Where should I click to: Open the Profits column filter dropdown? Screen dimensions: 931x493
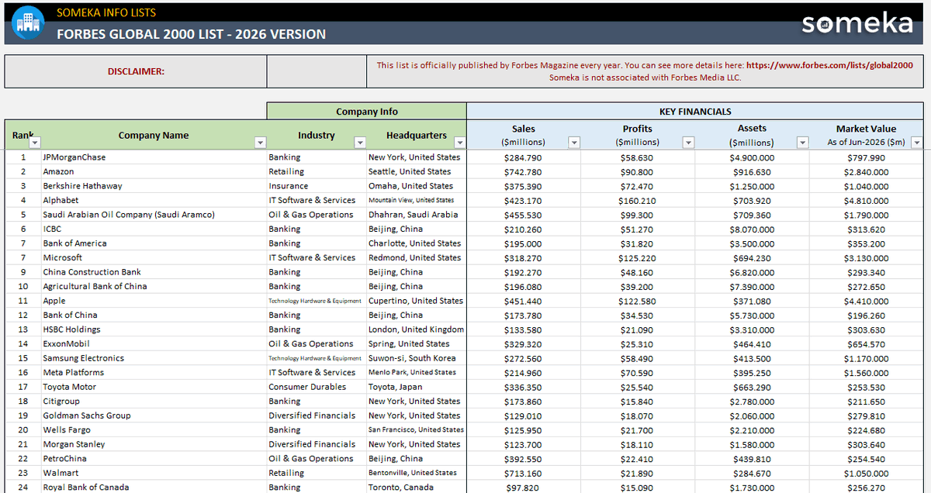coord(688,143)
